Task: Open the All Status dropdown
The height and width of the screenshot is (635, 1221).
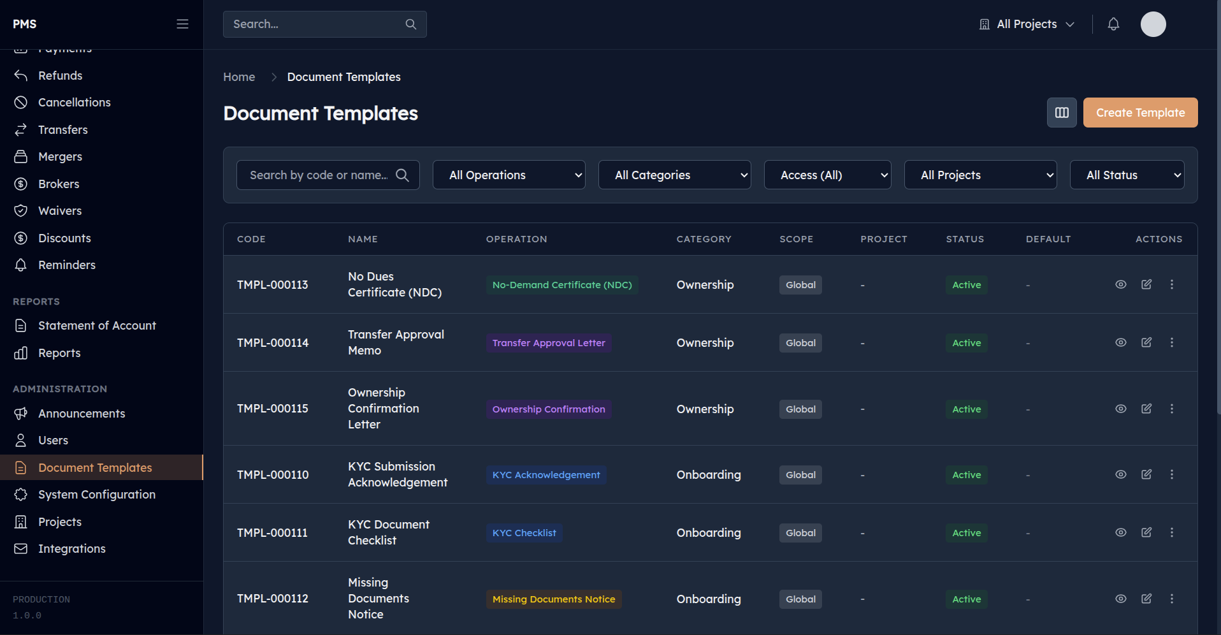Action: (1127, 175)
